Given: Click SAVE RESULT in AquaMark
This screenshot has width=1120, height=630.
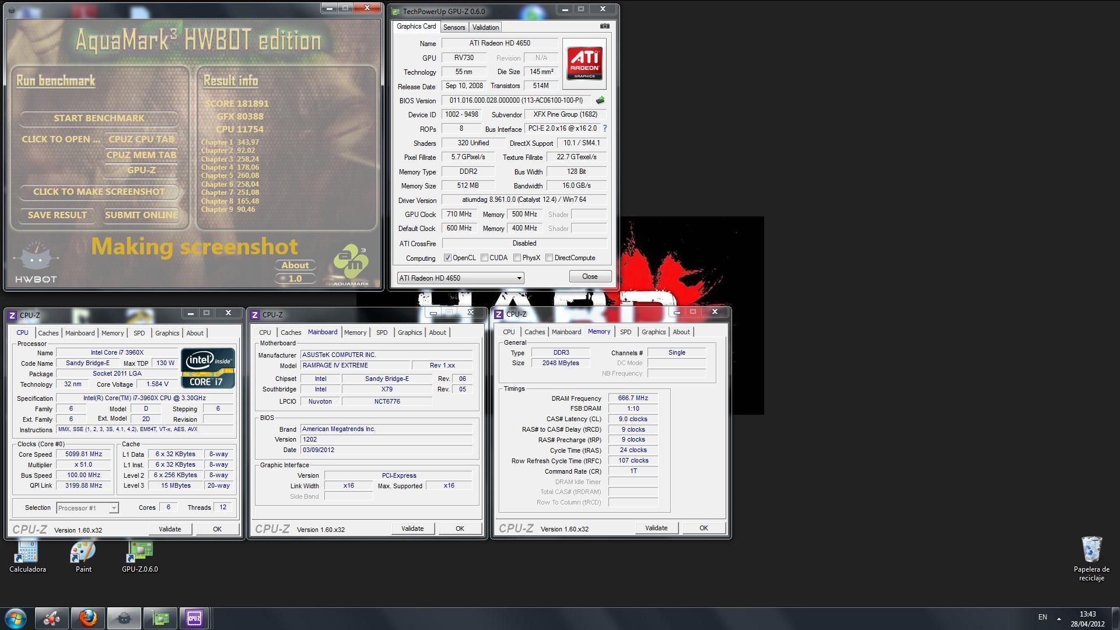Looking at the screenshot, I should click(57, 215).
